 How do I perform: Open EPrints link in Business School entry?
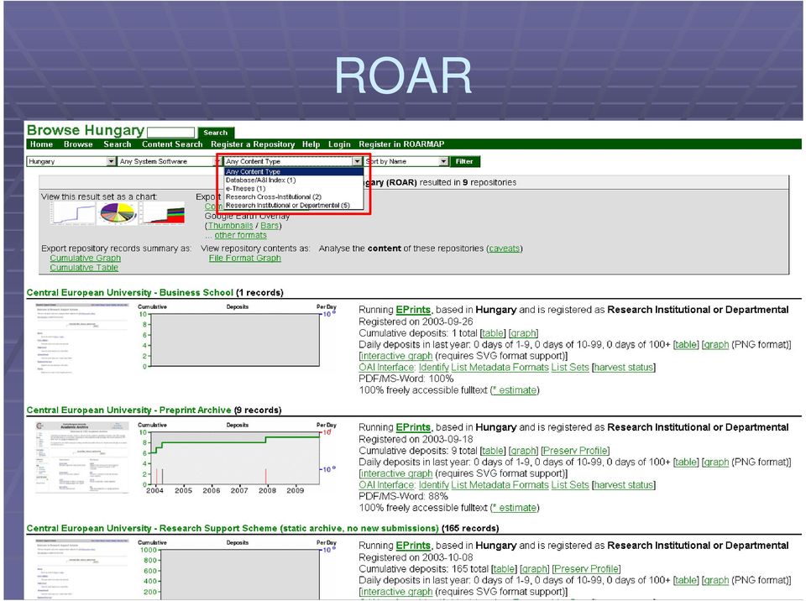click(x=413, y=310)
